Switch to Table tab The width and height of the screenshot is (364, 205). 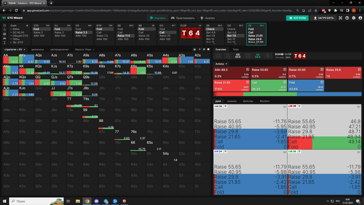pos(236,49)
